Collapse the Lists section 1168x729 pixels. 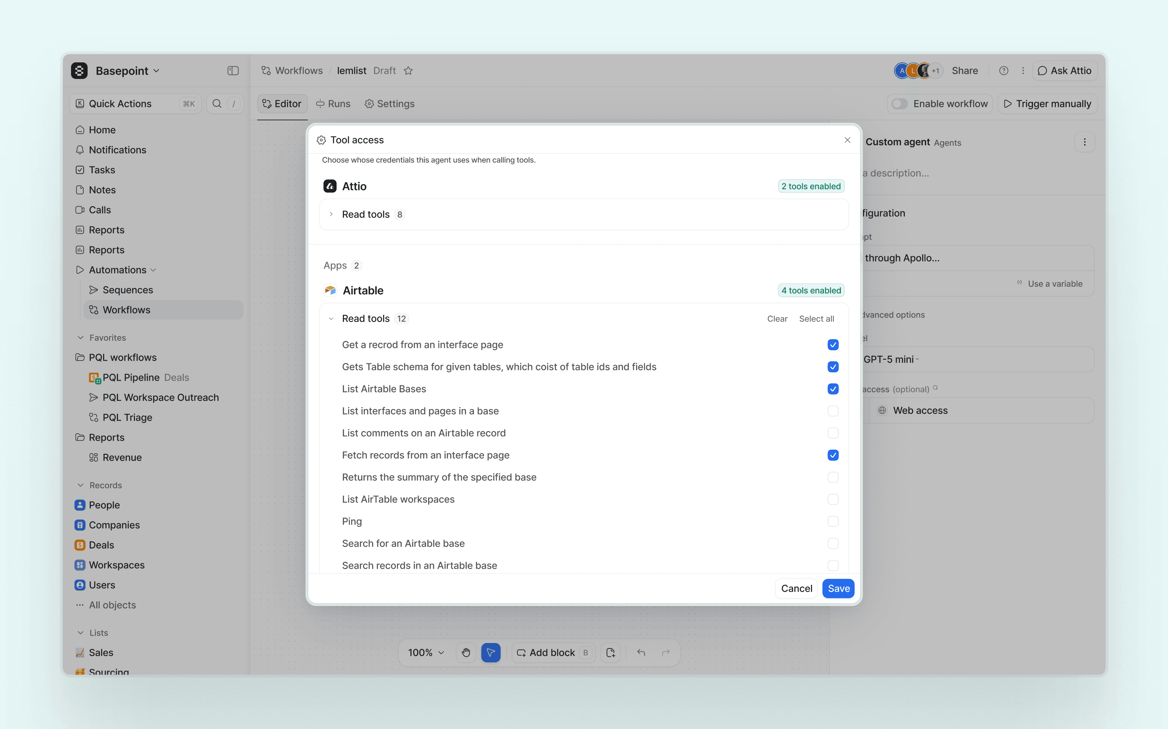pyautogui.click(x=80, y=633)
